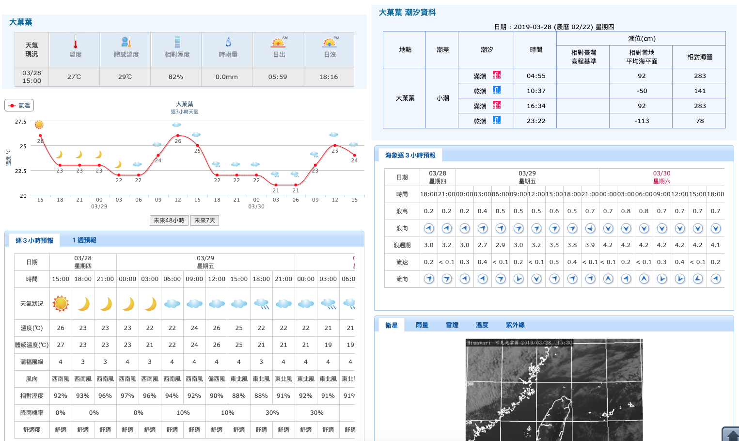Click the -113 tide level value
The height and width of the screenshot is (441, 739).
(642, 121)
